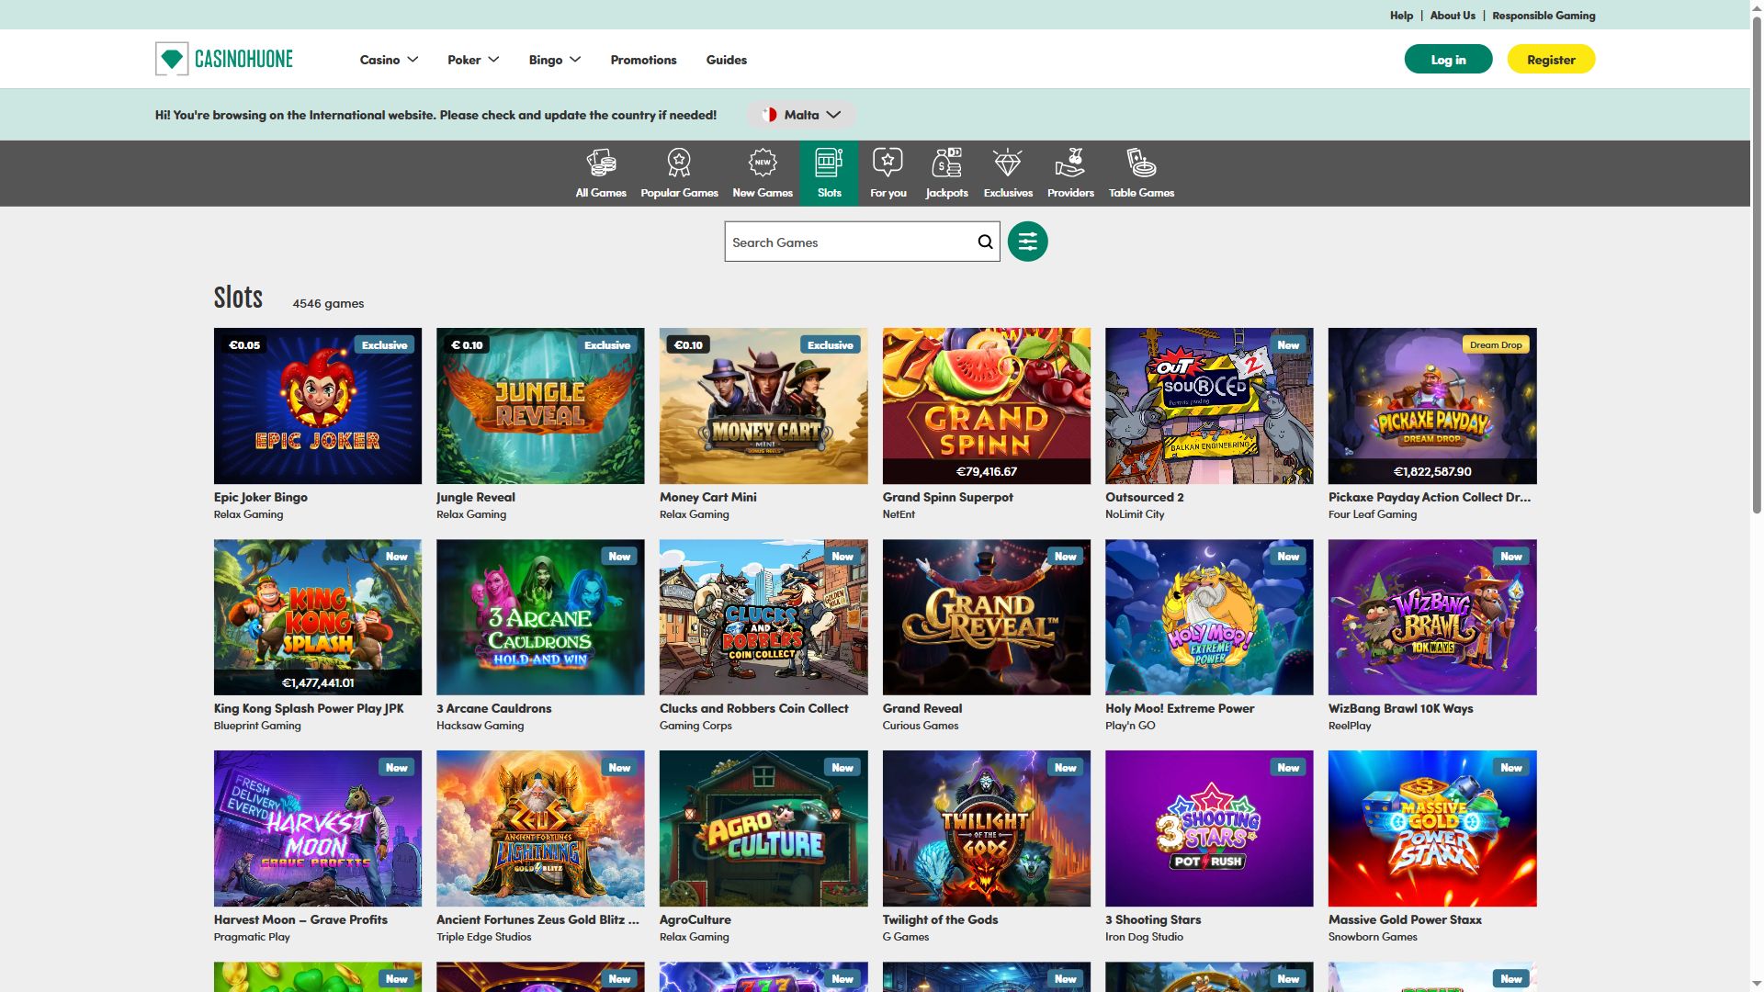Expand the Bingo menu
Image resolution: width=1764 pixels, height=992 pixels.
coord(554,60)
